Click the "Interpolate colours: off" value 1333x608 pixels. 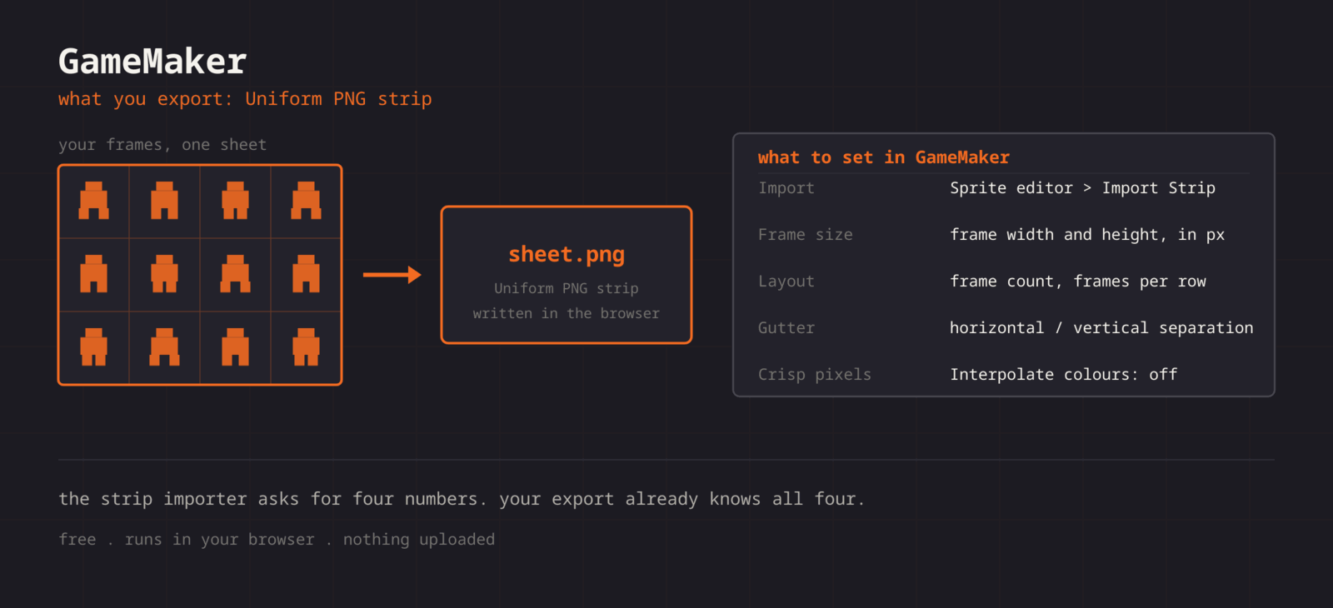(x=1064, y=375)
